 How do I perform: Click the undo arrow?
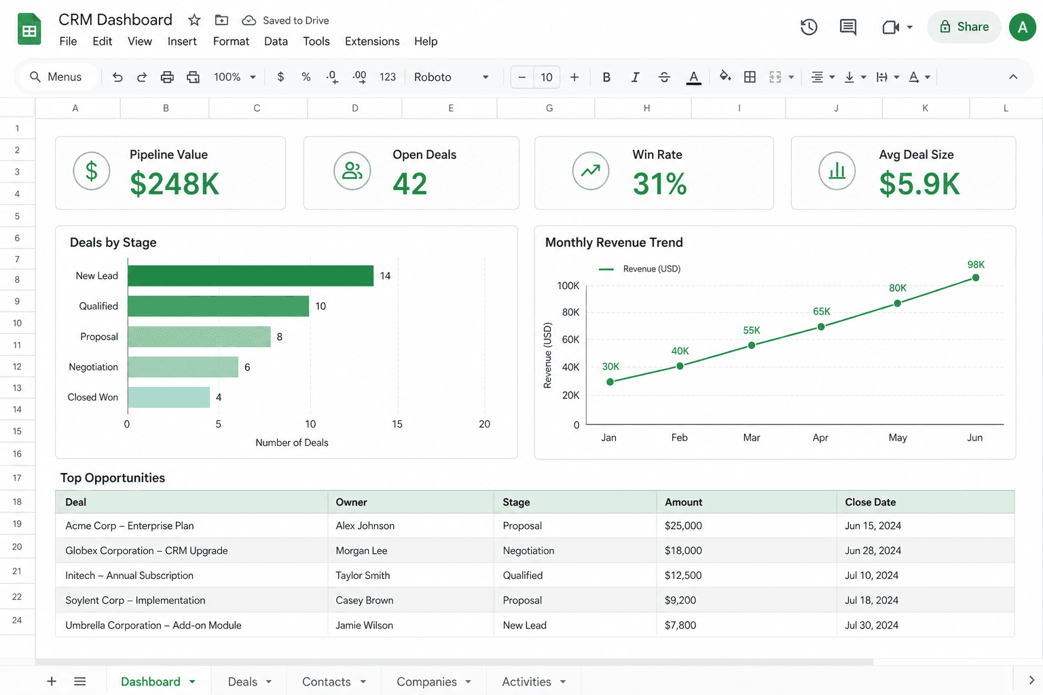click(117, 77)
